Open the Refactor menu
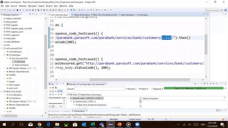The height and width of the screenshot is (128, 228). tap(23, 6)
